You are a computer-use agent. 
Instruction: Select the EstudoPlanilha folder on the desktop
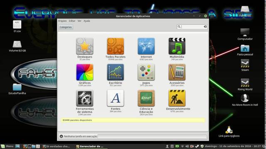17,89
